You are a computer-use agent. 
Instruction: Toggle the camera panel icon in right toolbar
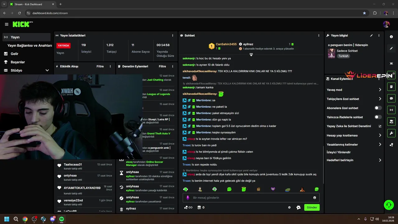tap(391, 121)
